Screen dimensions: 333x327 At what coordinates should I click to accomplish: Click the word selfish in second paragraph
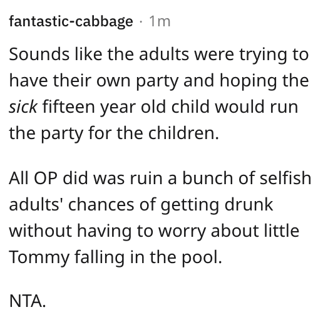[x=285, y=178]
